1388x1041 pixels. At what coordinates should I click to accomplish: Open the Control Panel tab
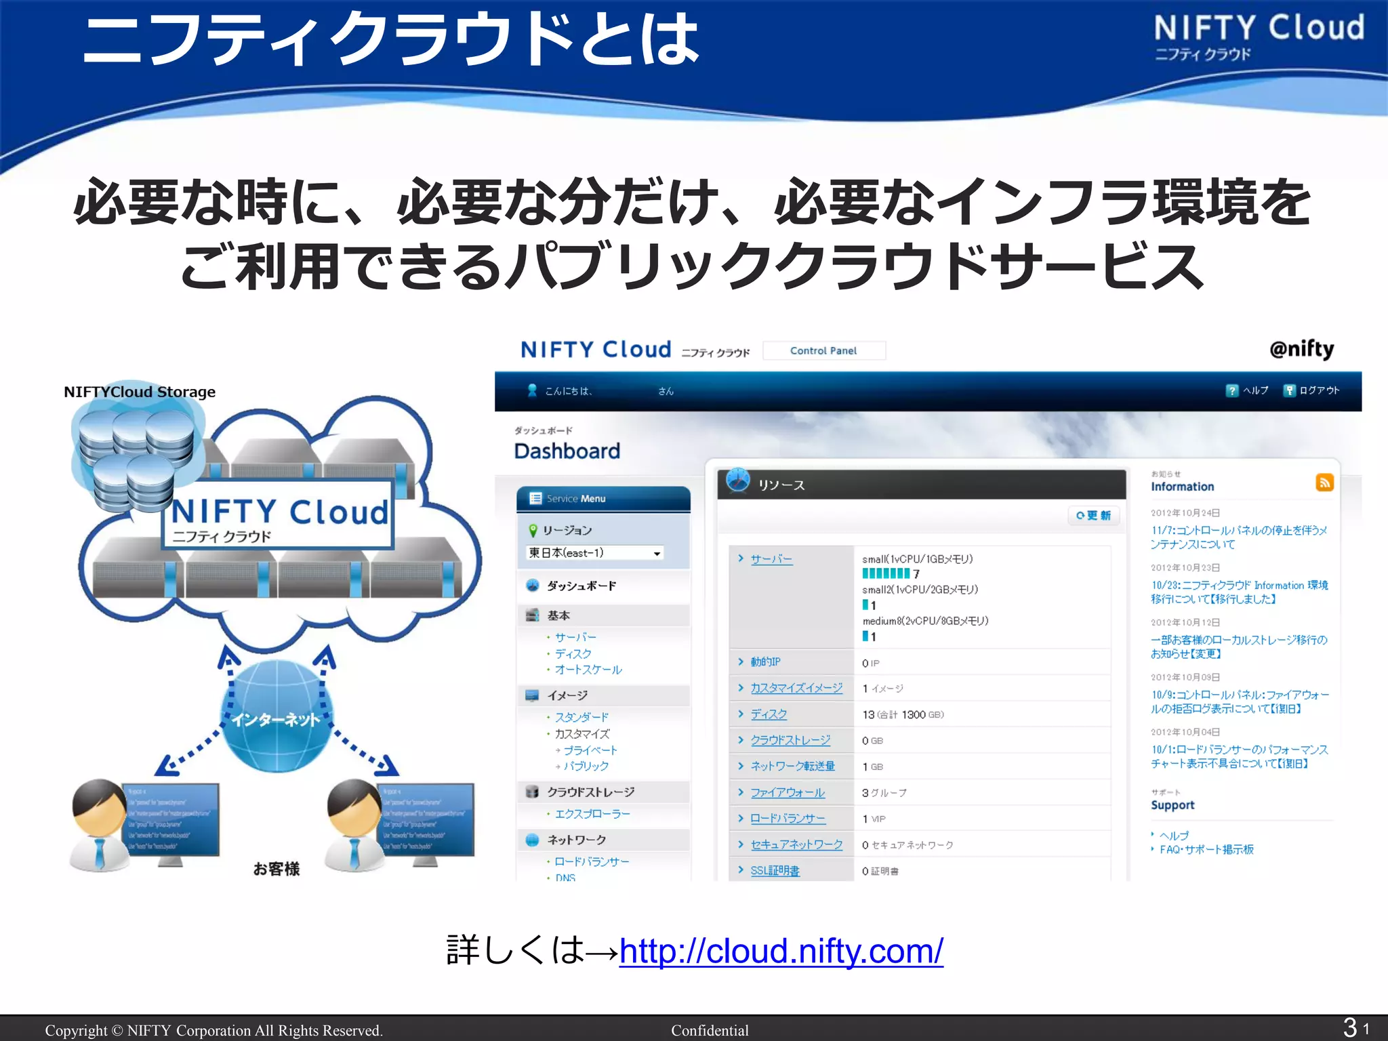click(x=823, y=350)
